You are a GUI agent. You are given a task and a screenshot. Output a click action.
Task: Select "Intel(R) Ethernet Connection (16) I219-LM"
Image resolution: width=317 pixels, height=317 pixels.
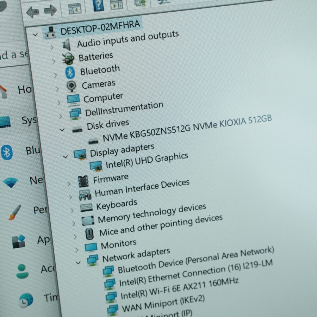coord(196,273)
